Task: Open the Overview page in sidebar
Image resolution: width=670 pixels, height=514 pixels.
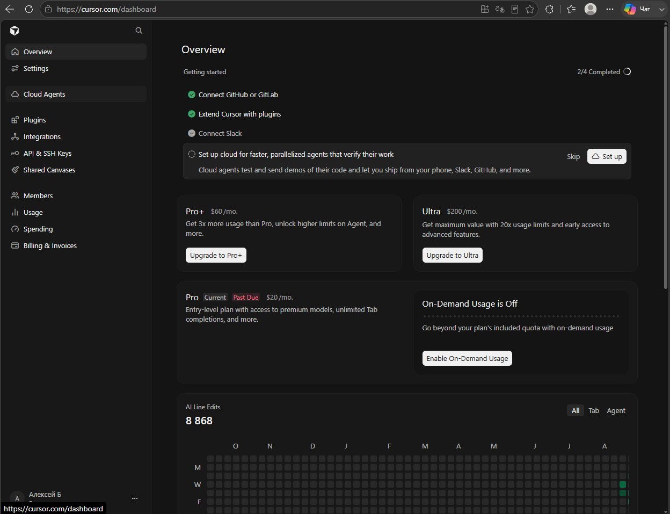Action: click(x=76, y=52)
